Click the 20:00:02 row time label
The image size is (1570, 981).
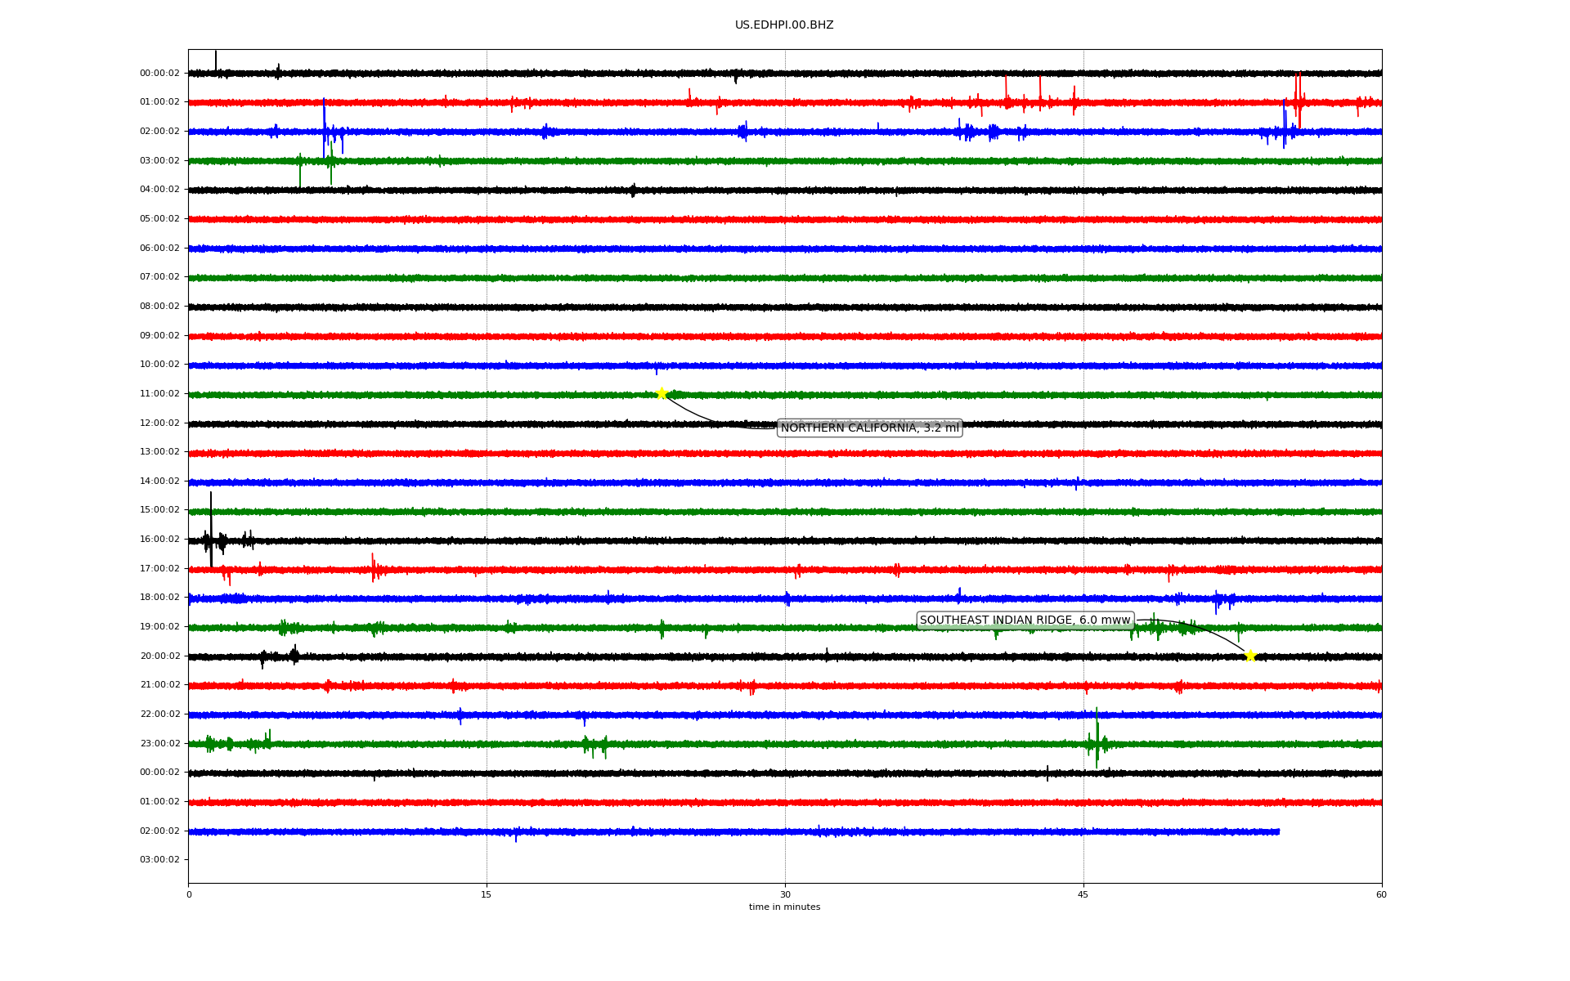pos(159,656)
